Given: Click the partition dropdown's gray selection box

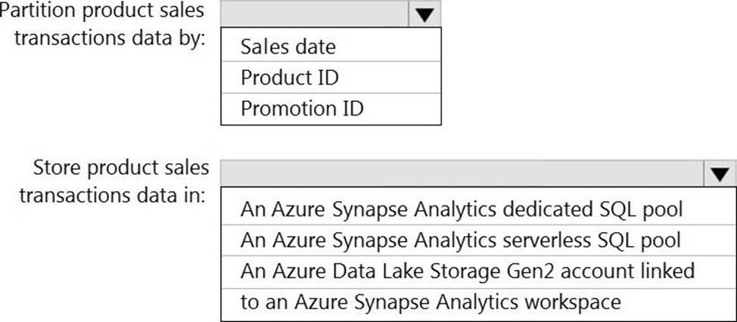Looking at the screenshot, I should click(314, 15).
